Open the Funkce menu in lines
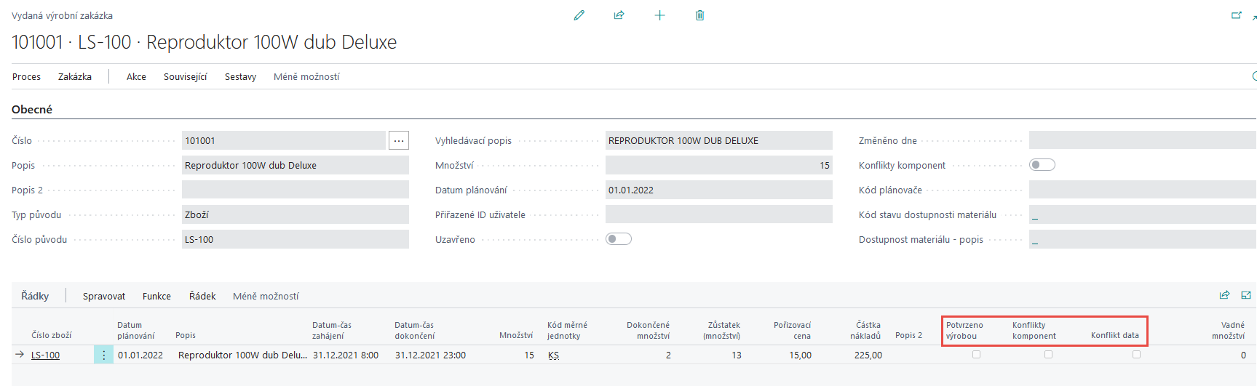This screenshot has width=1257, height=386. (156, 297)
